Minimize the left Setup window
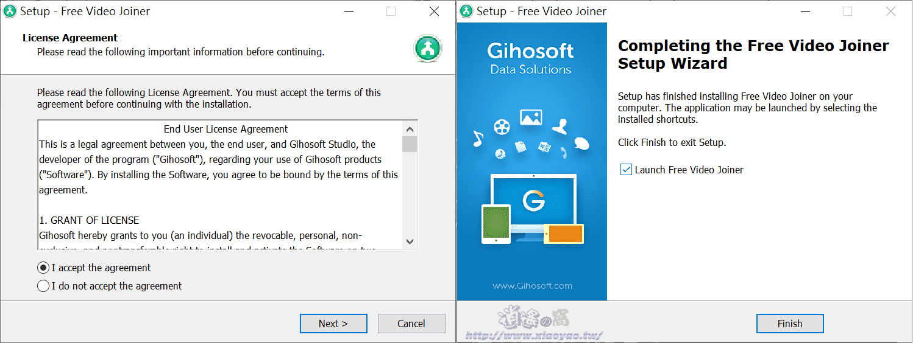 tap(349, 11)
